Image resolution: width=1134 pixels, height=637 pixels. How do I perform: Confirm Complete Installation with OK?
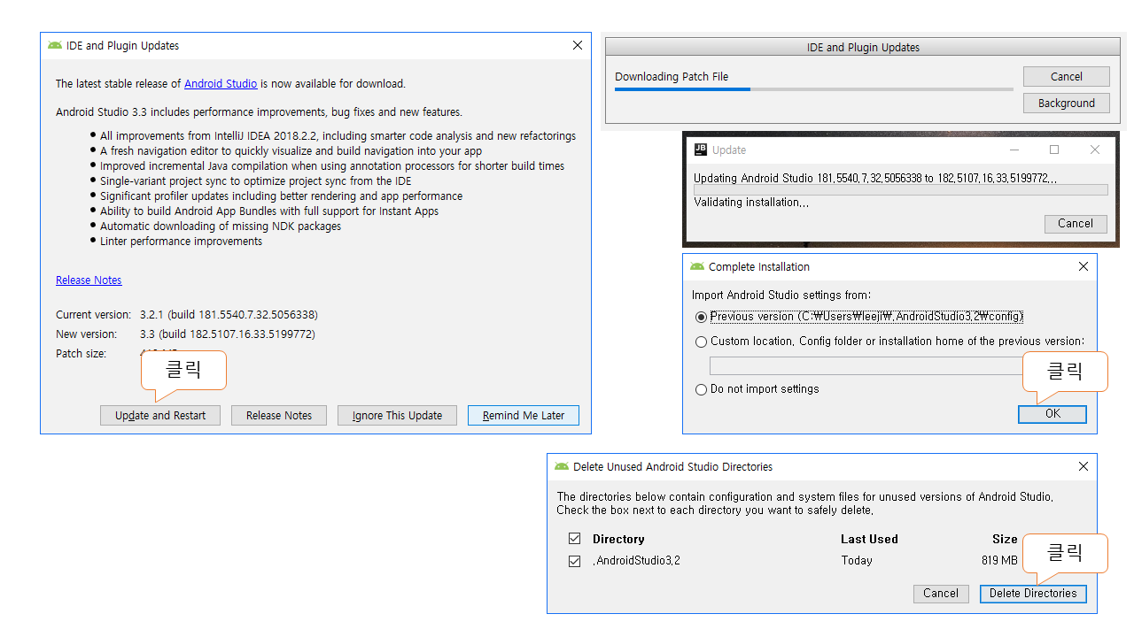point(1052,414)
